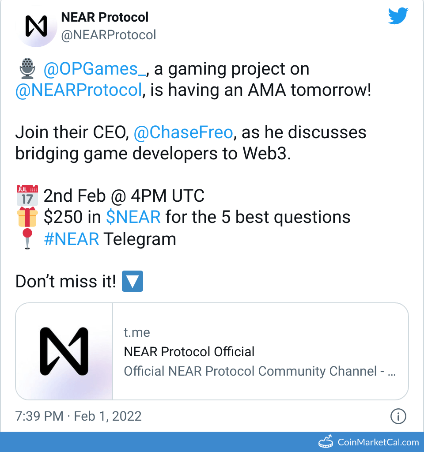Click the @NEARProtocol handle under name
This screenshot has width=424, height=452.
(x=108, y=35)
